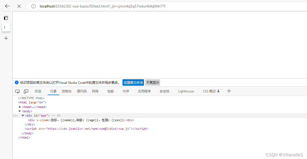Screen dimensions: 307x159
Task: Expand the head element node
Action: point(20,107)
